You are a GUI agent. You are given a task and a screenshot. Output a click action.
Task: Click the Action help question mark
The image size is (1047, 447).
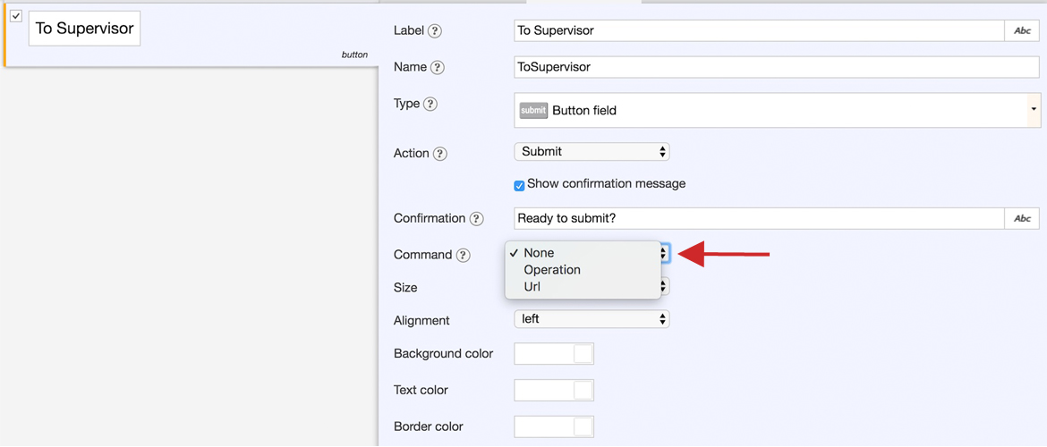[440, 154]
